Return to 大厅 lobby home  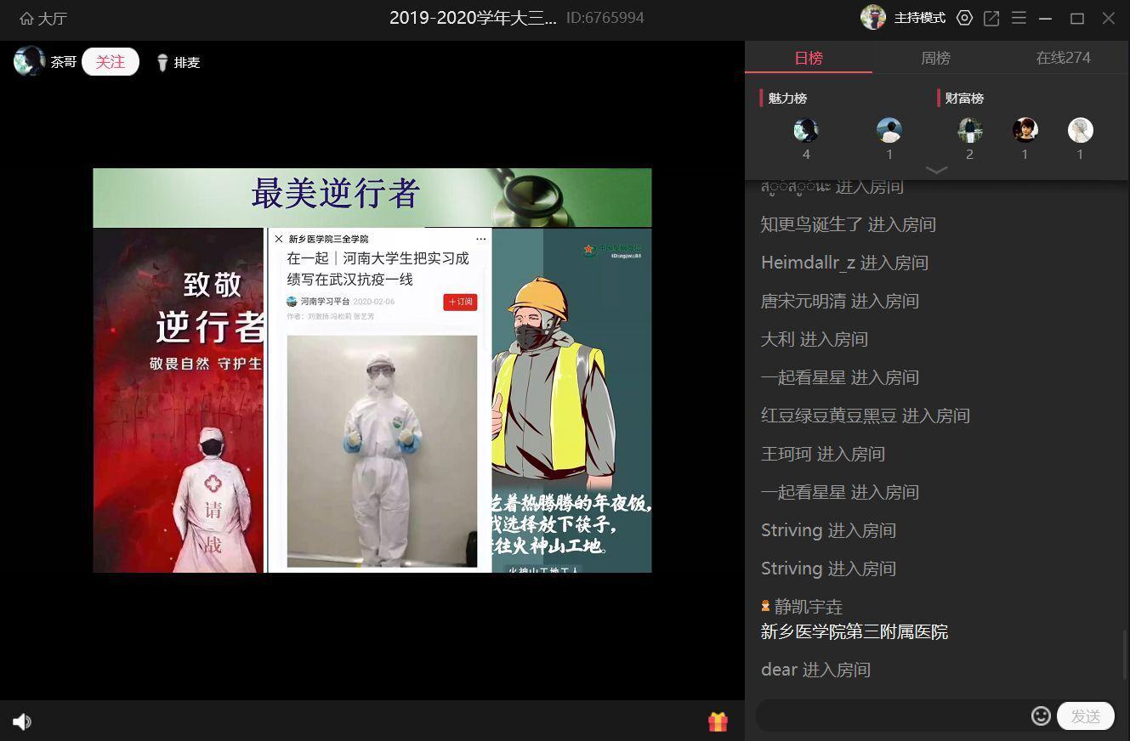[43, 18]
